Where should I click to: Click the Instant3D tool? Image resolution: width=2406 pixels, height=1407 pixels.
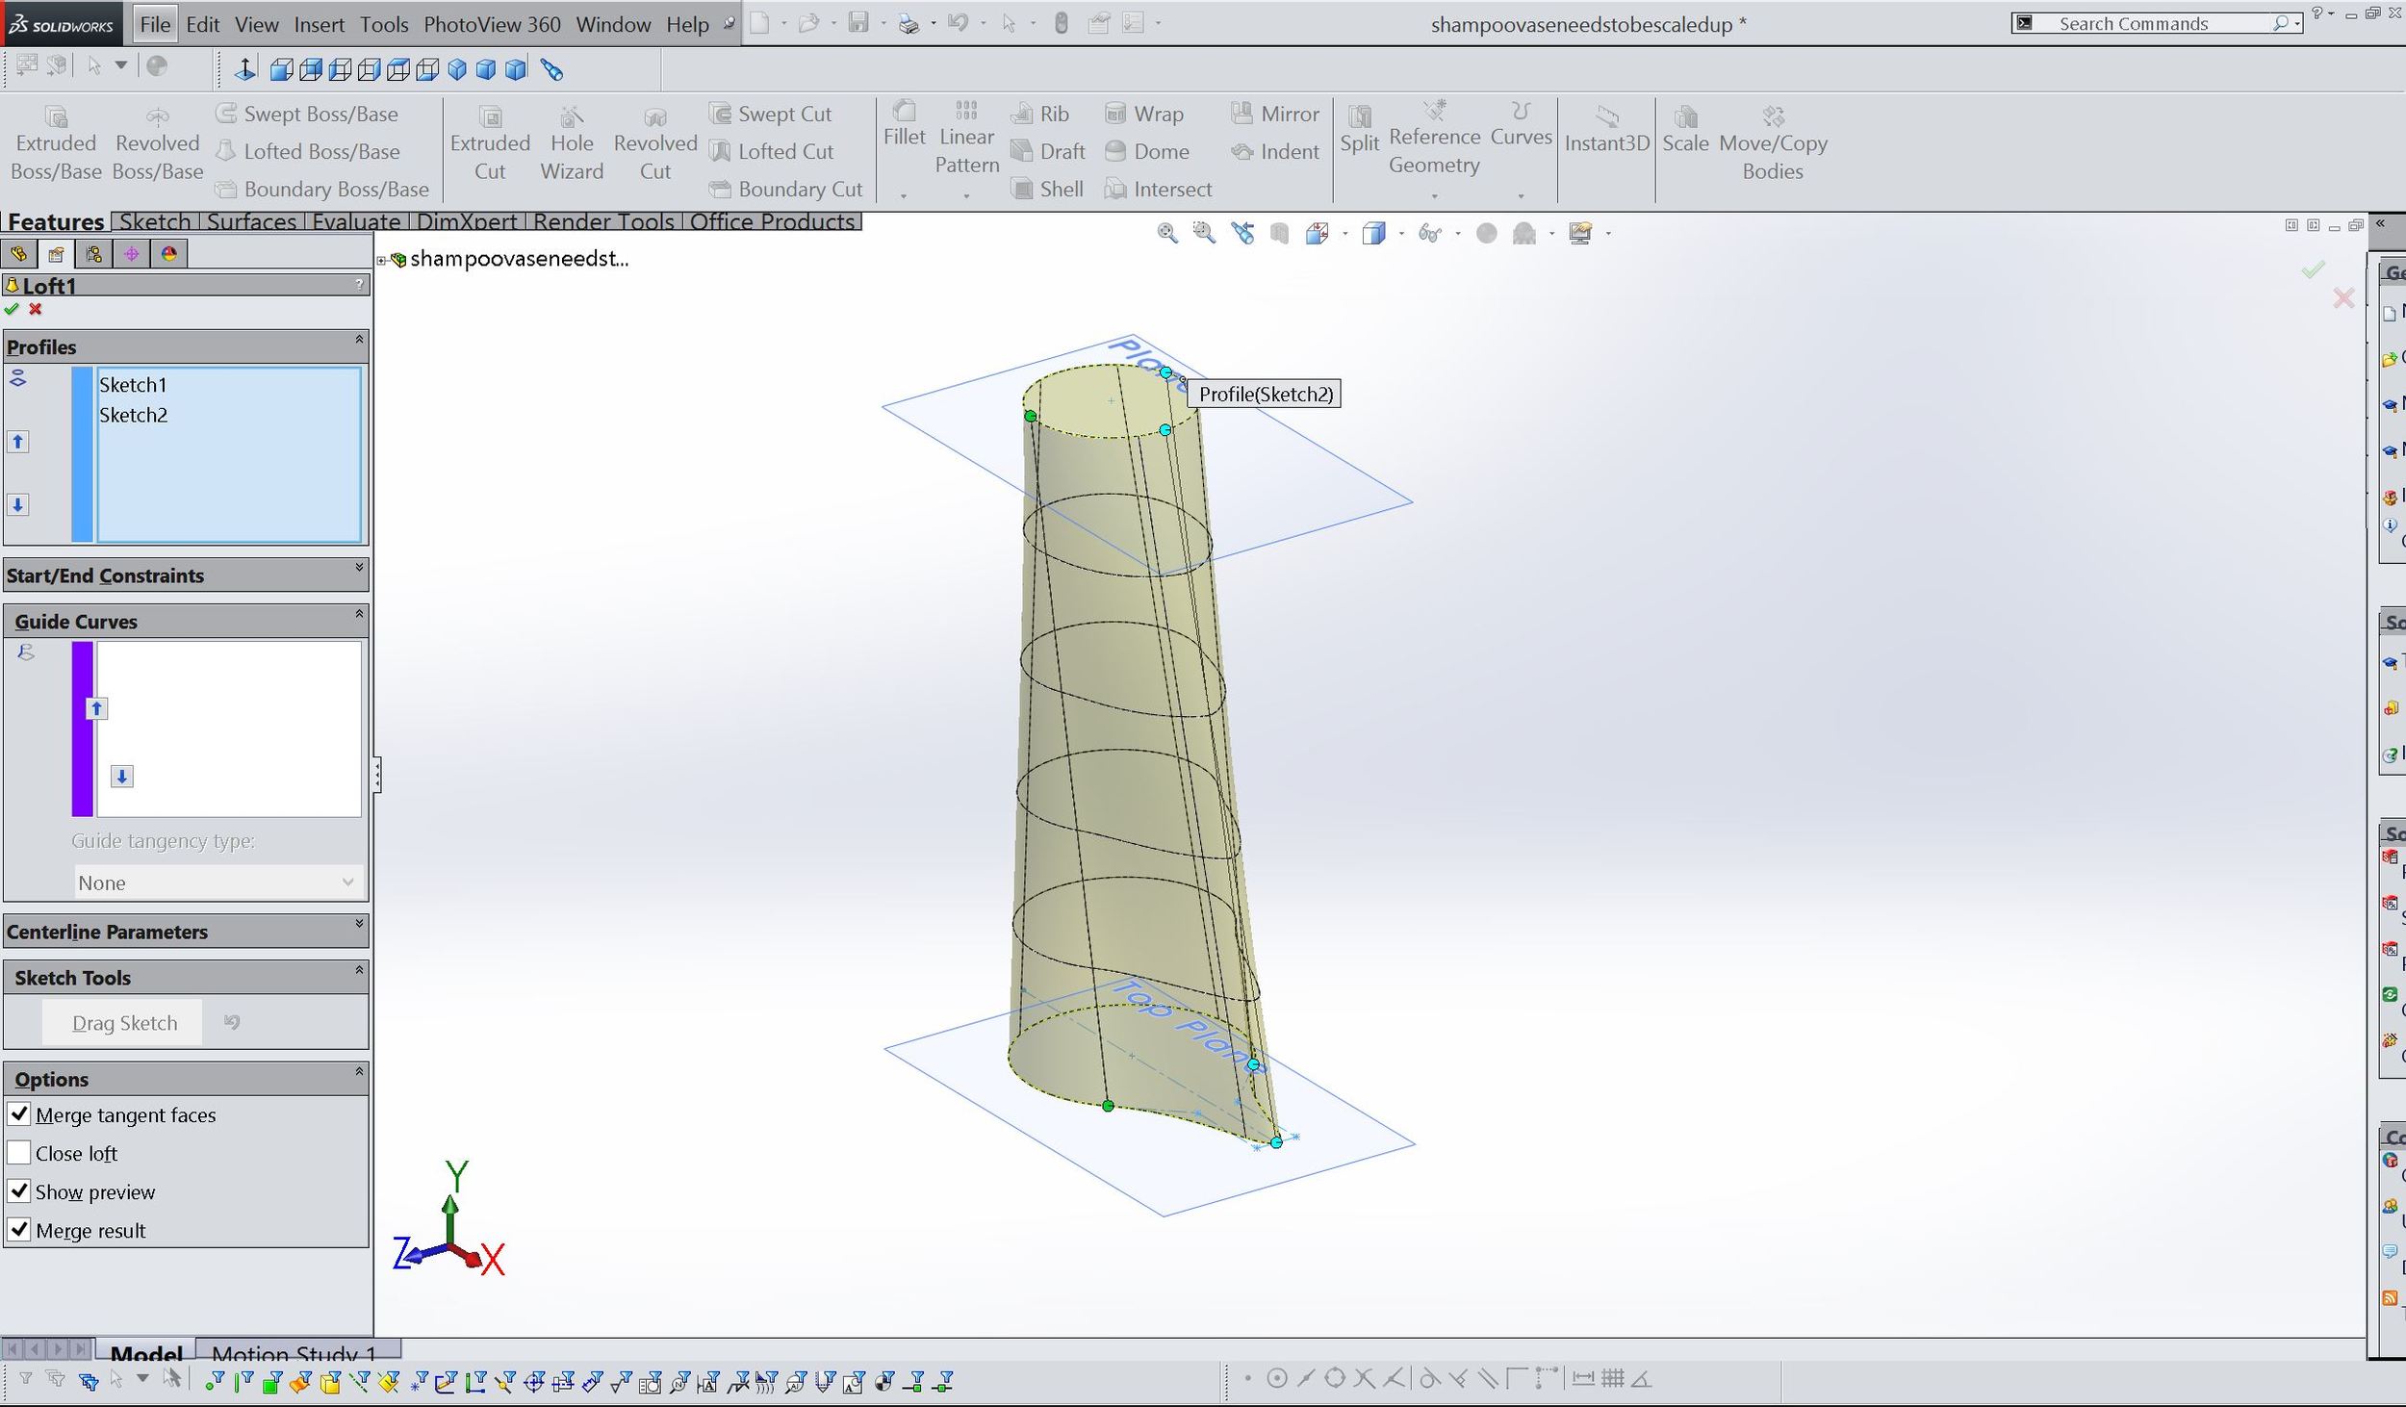(1606, 128)
